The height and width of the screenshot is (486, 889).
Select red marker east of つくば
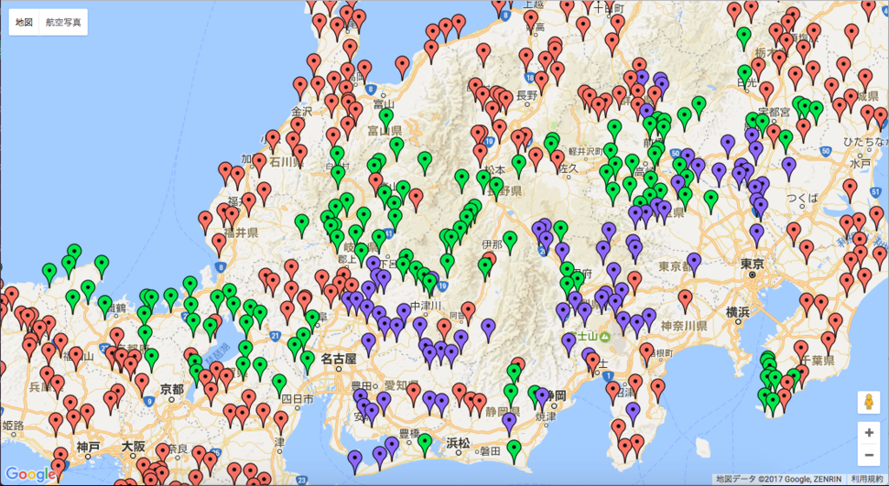point(849,190)
